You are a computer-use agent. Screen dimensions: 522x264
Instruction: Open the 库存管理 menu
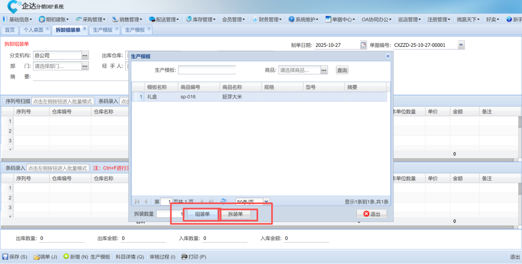[201, 20]
